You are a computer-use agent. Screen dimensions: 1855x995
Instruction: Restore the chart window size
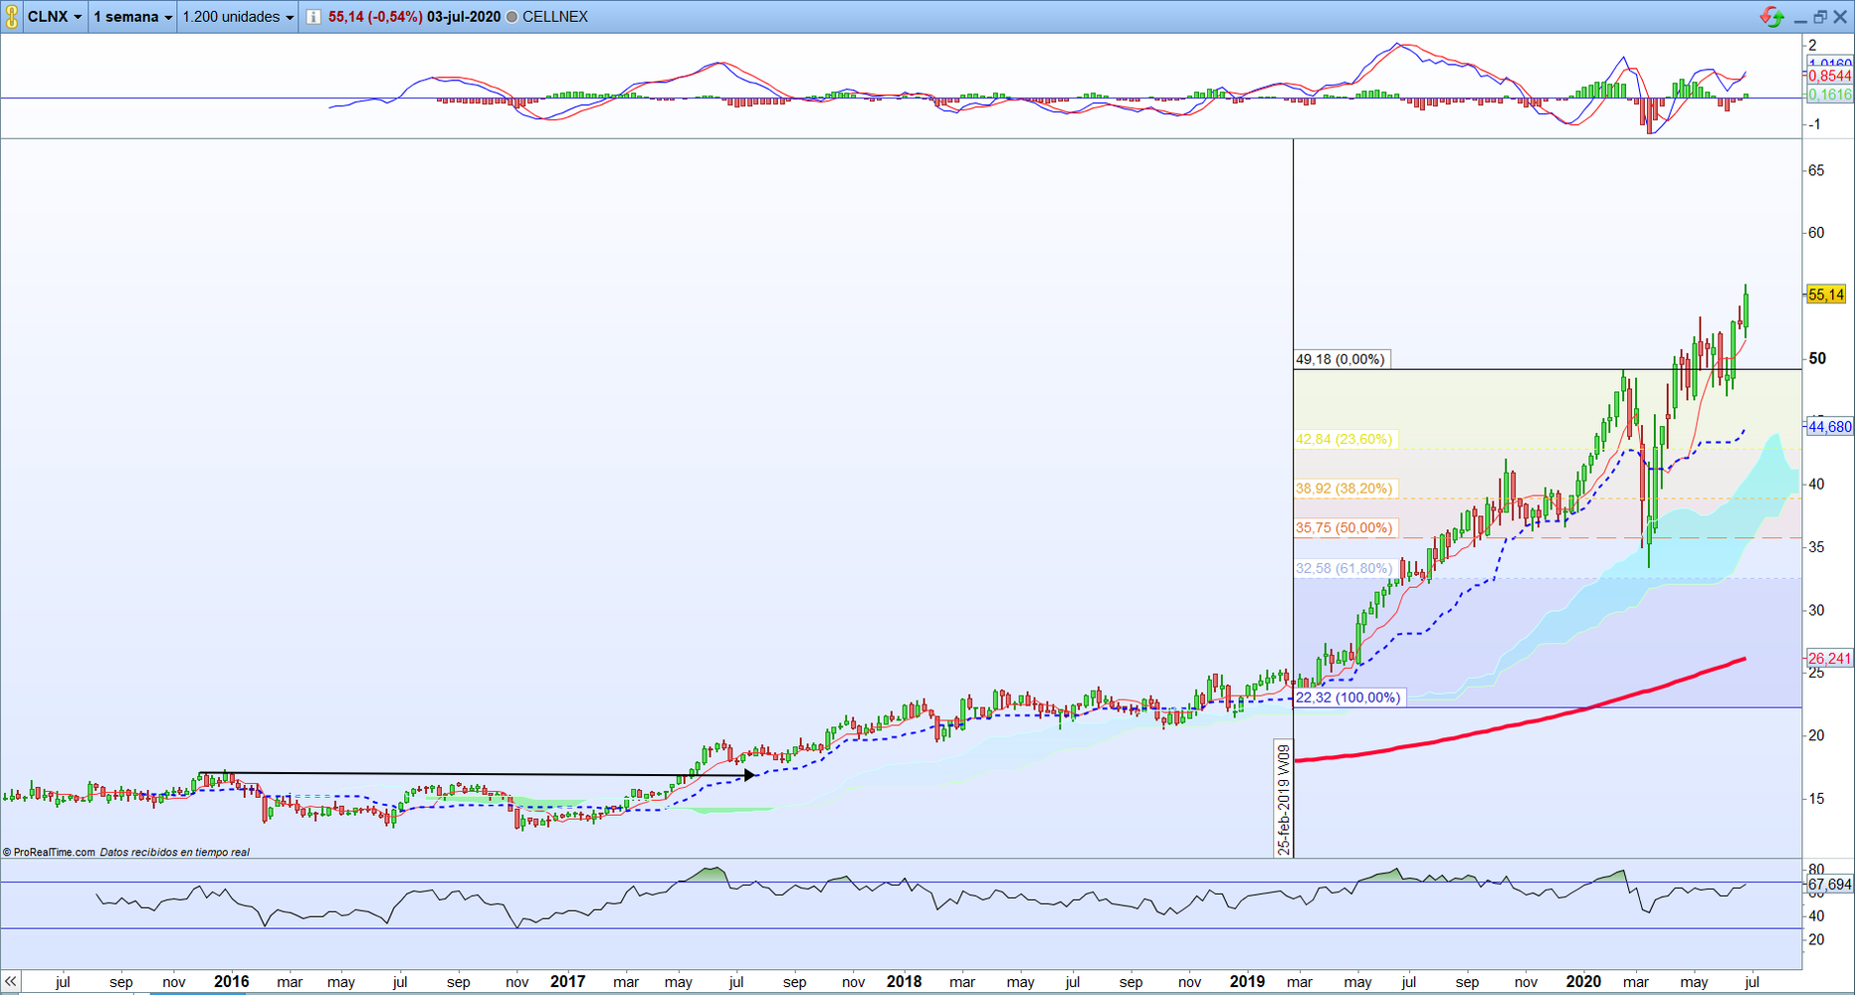1819,17
